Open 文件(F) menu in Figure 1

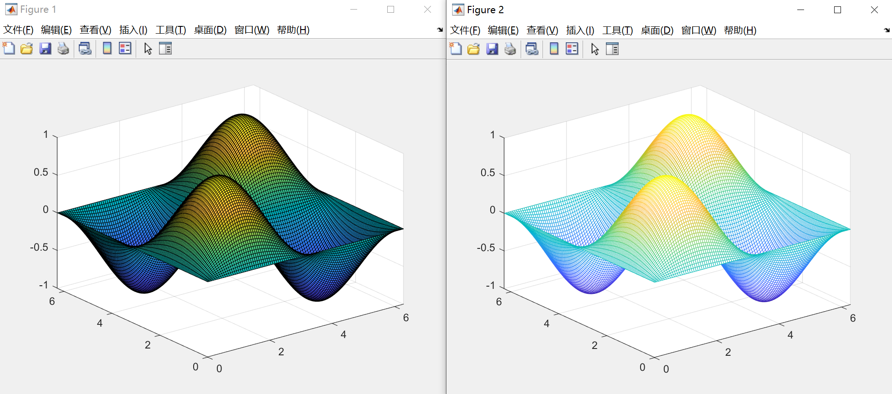pos(18,30)
